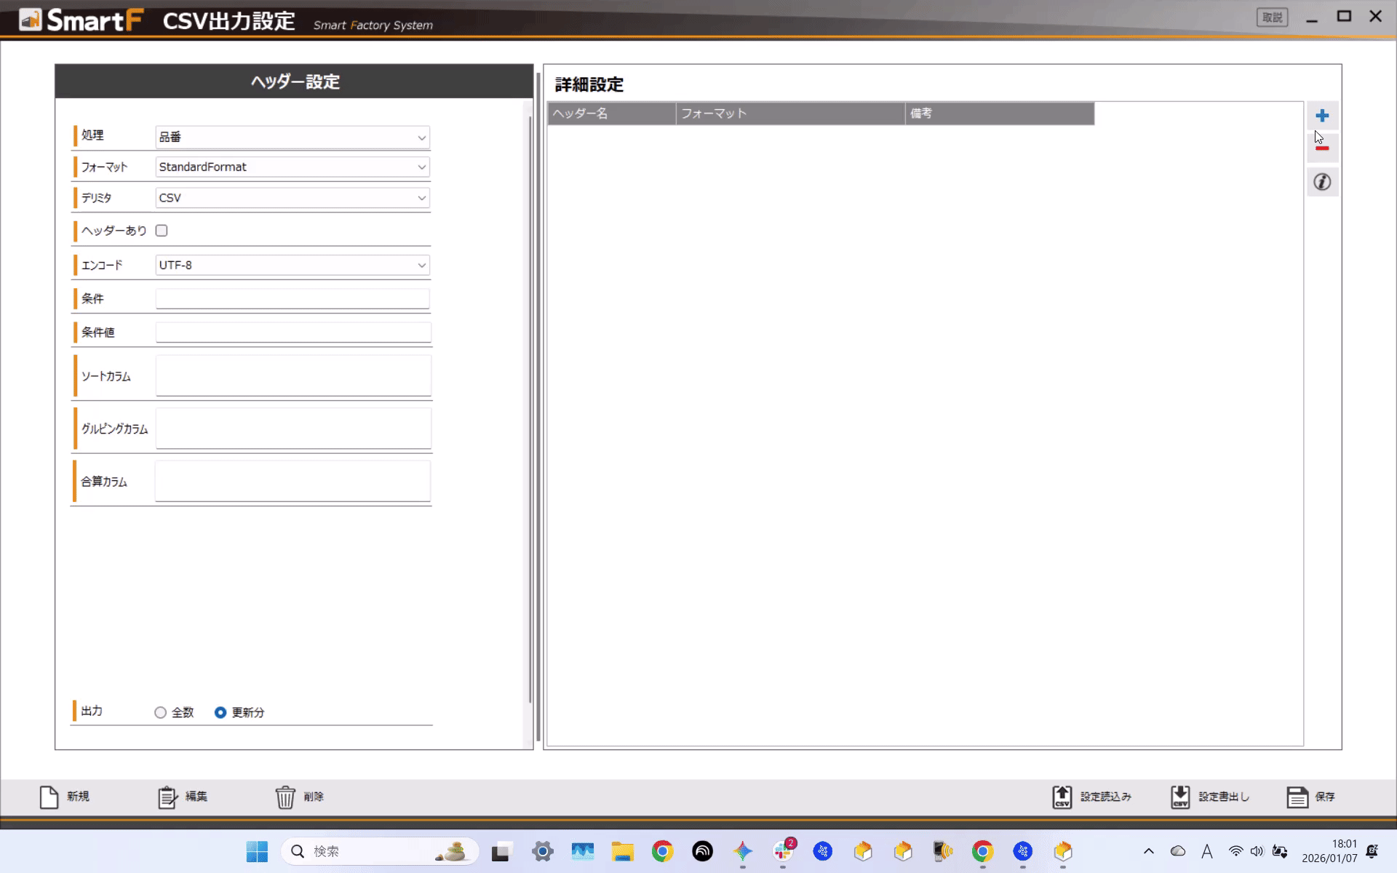Viewport: 1397px width, 873px height.
Task: Click the 設定書出し CSV export icon
Action: (x=1180, y=797)
